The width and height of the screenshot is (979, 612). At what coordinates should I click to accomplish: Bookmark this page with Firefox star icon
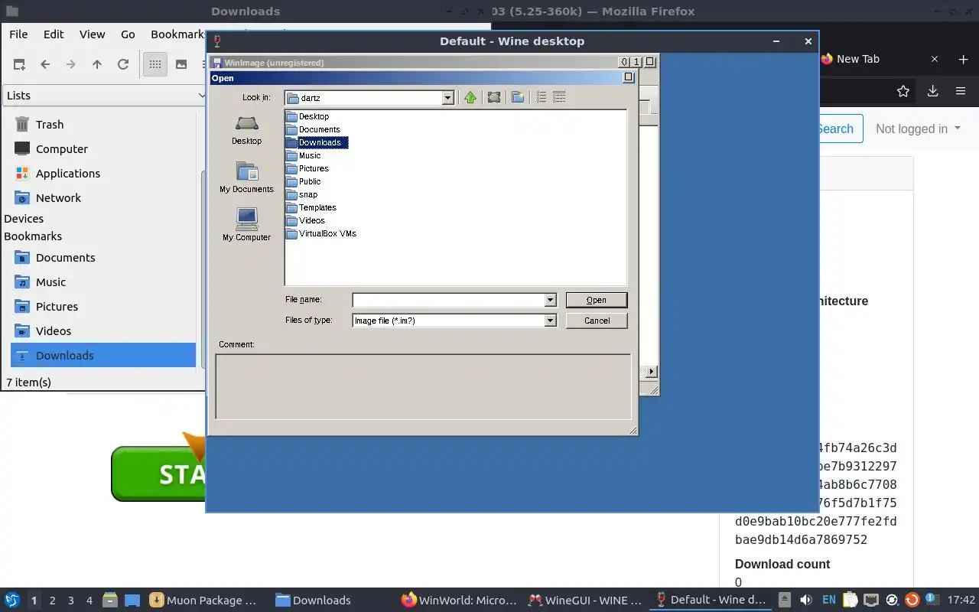click(x=903, y=91)
